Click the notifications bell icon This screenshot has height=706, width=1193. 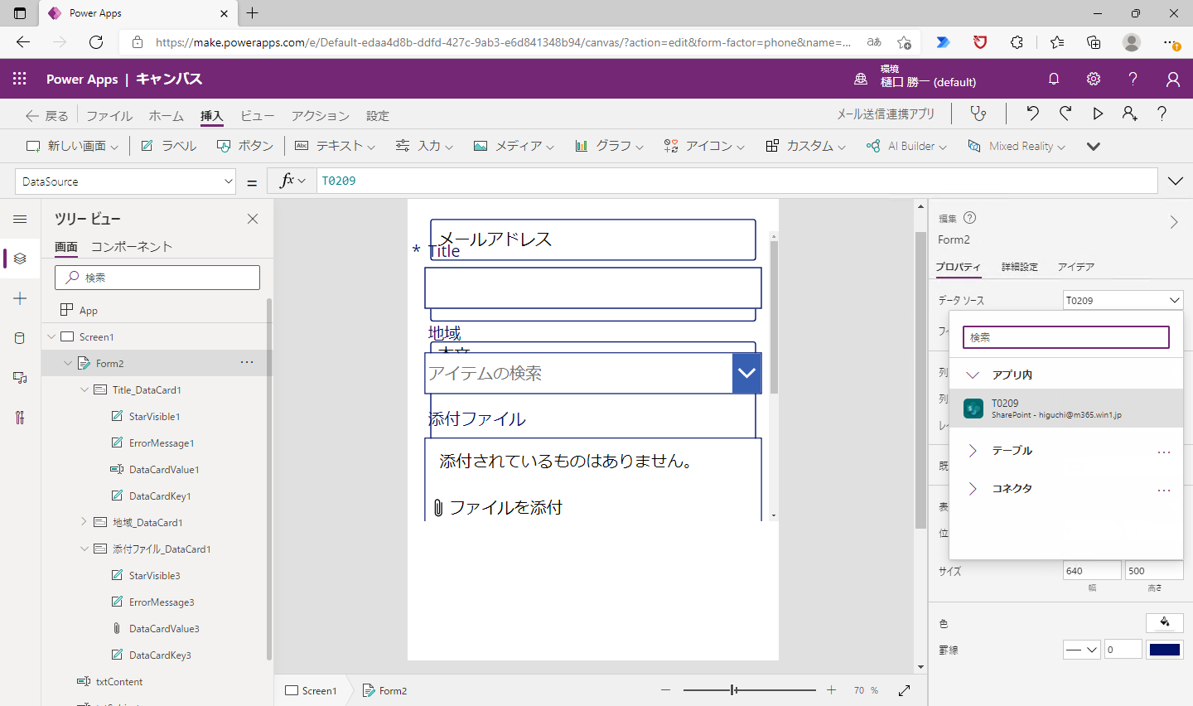pos(1054,79)
